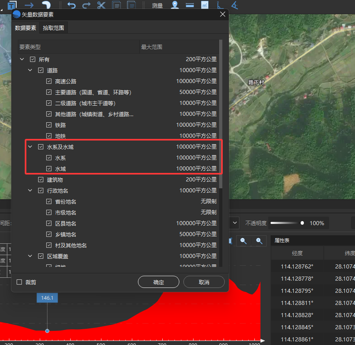Image resolution: width=355 pixels, height=345 pixels.
Task: Select the ruler distance measure tool
Action: coord(190,5)
